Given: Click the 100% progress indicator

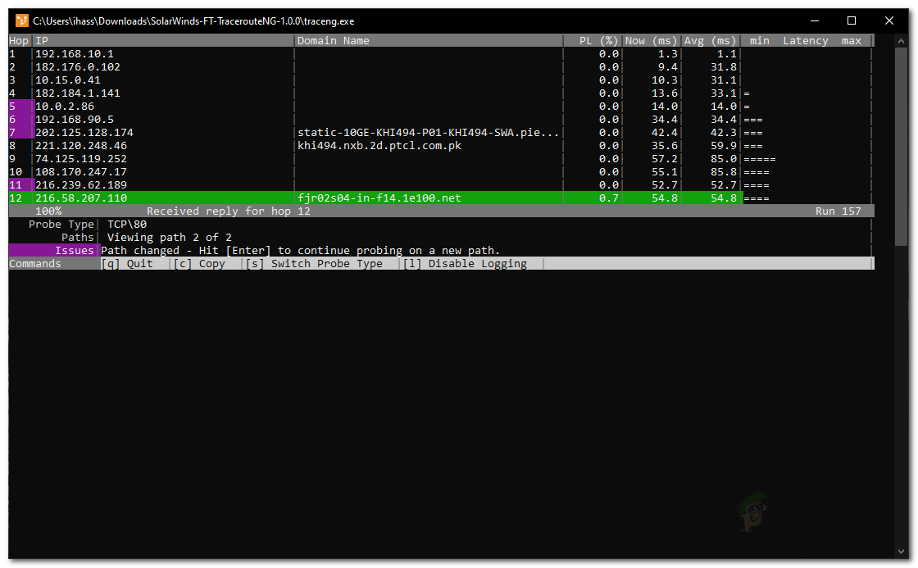Looking at the screenshot, I should pyautogui.click(x=48, y=211).
